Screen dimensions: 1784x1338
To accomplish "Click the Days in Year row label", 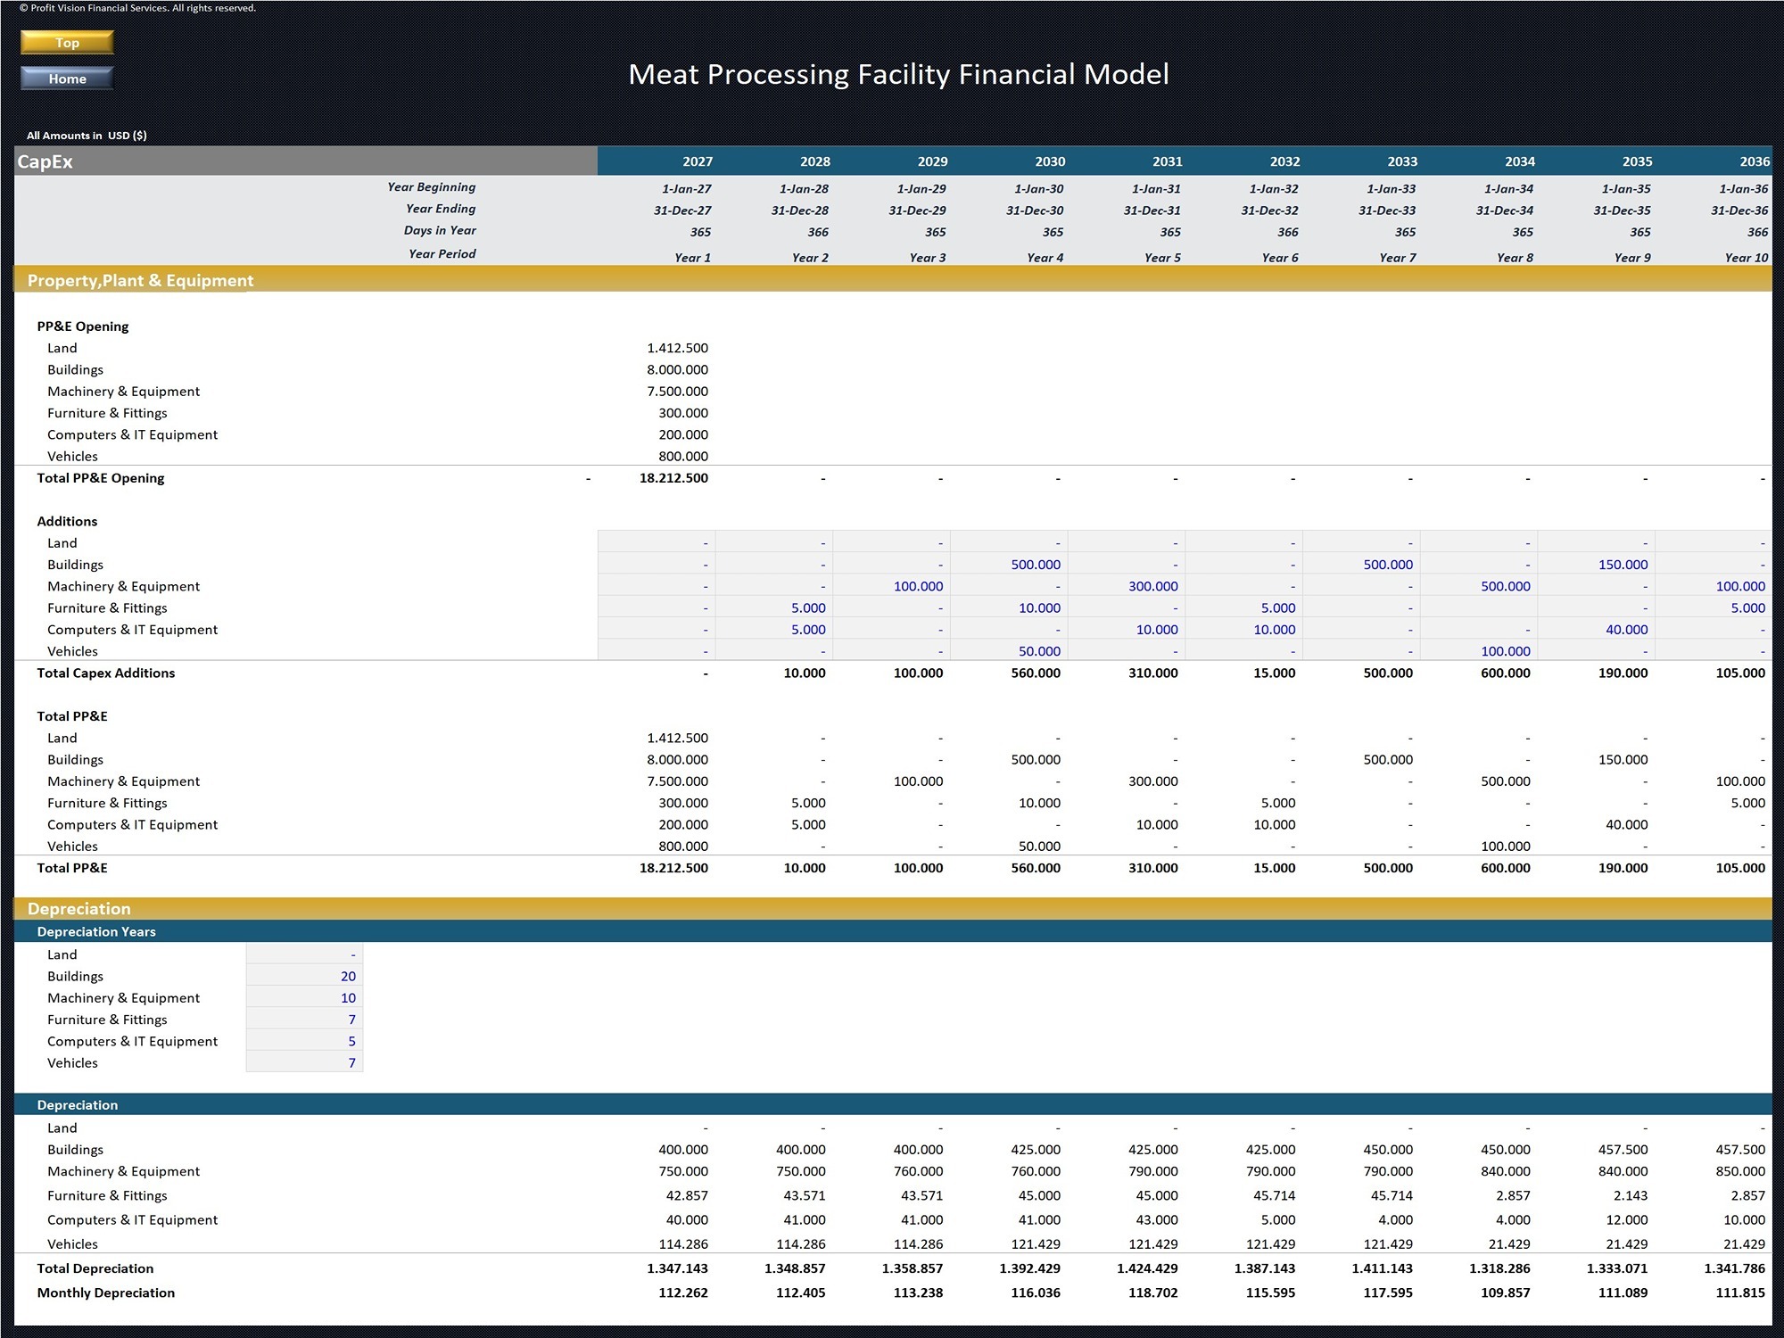I will [440, 230].
